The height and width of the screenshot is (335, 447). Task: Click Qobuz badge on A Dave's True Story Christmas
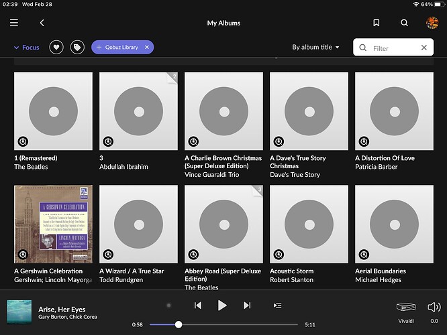pyautogui.click(x=279, y=141)
